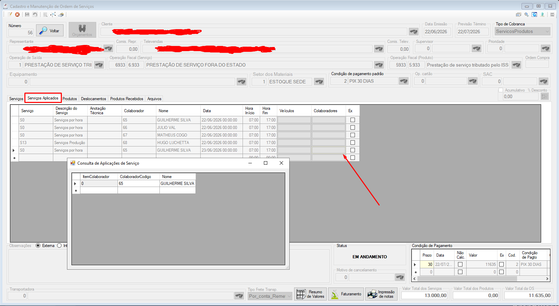Toggle Não Calc. checkbox in the new payment row
559x306 pixels.
tap(460, 272)
